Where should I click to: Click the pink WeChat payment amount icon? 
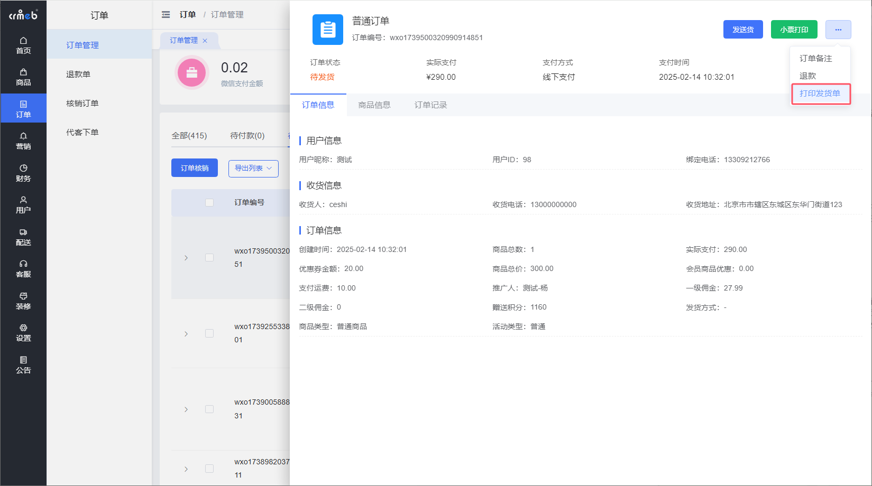coord(192,73)
